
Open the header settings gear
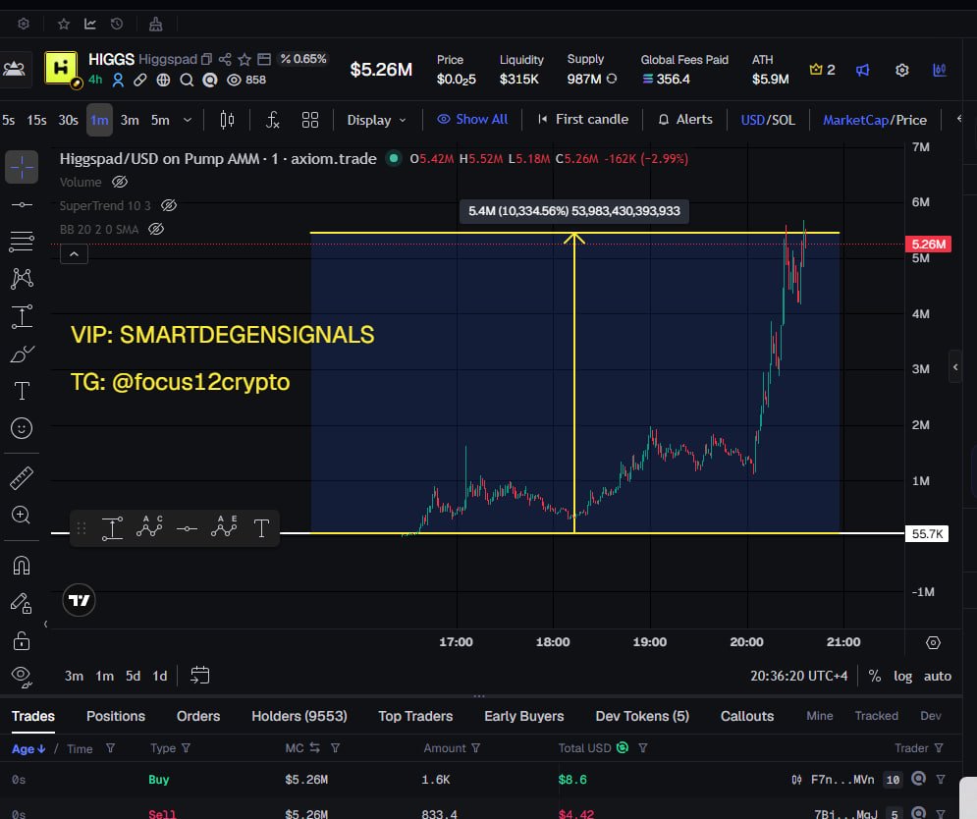901,70
